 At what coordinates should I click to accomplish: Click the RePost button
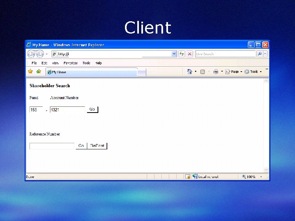[97, 146]
